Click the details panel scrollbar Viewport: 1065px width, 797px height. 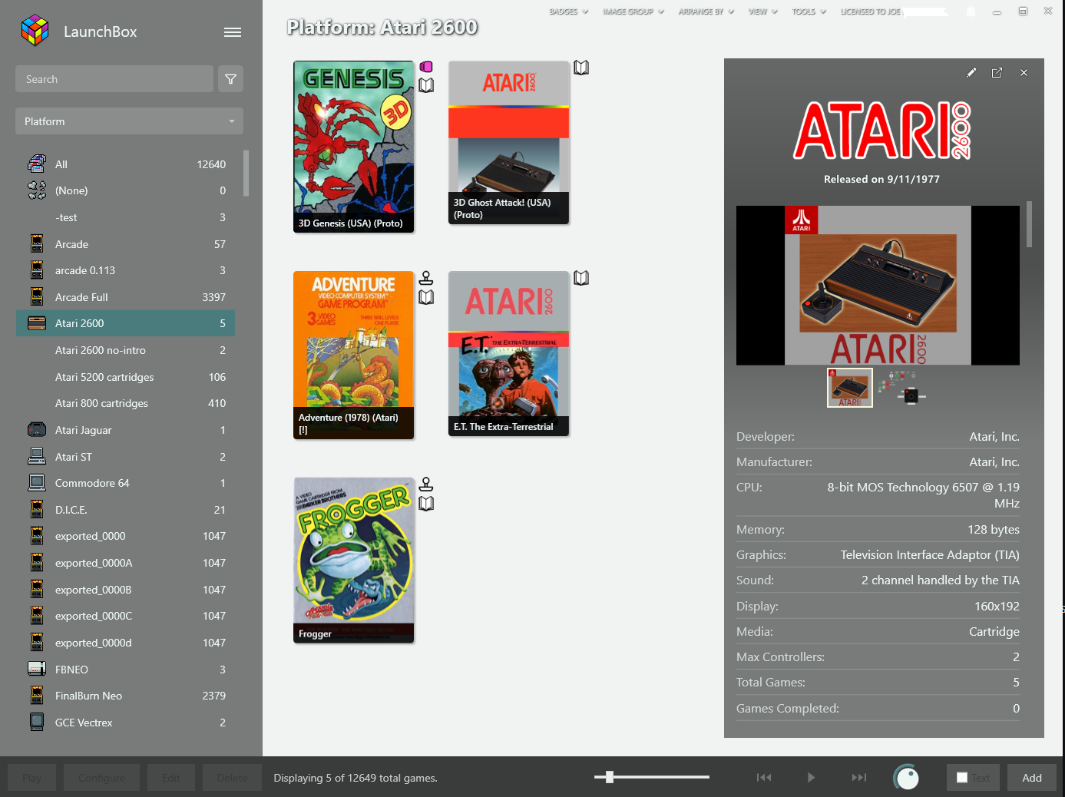(1029, 224)
